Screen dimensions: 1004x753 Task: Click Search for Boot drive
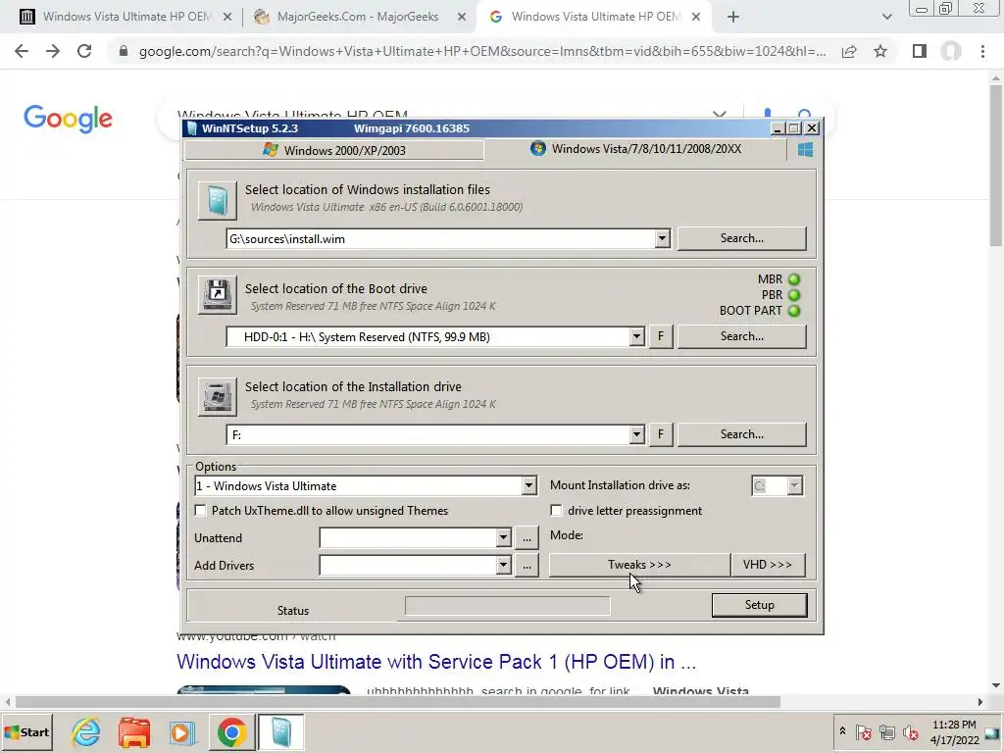click(741, 336)
